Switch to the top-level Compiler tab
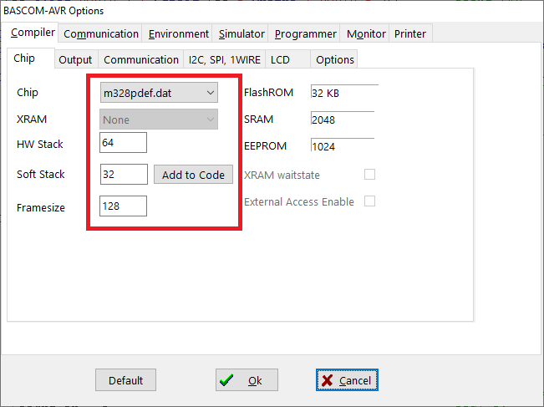Image resolution: width=544 pixels, height=407 pixels. click(30, 33)
